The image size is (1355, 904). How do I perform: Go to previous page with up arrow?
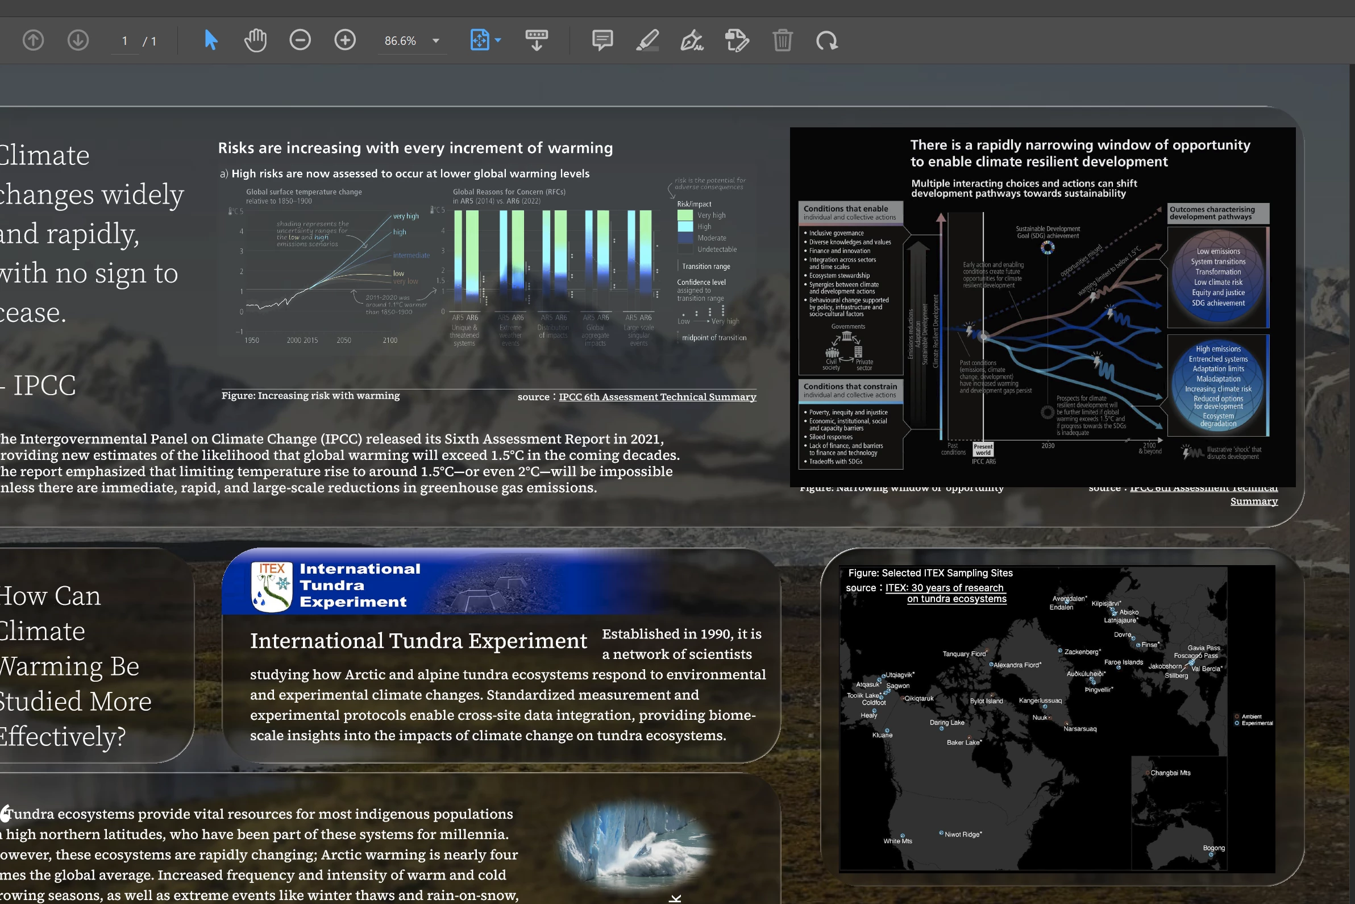click(x=33, y=40)
